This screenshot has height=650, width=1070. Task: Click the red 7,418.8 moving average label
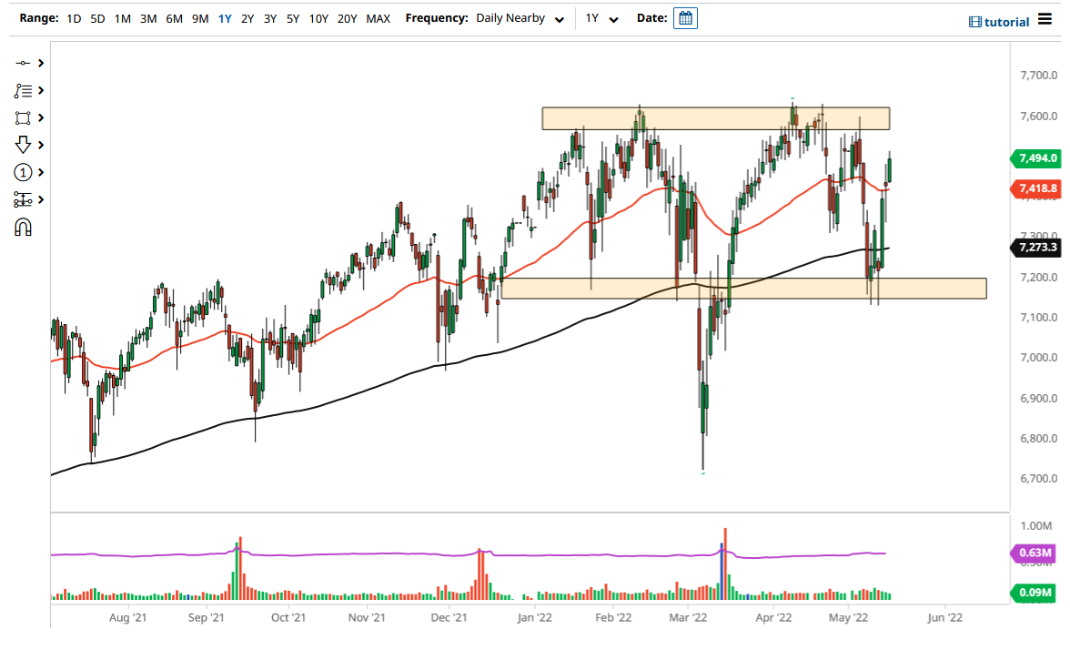click(x=1035, y=188)
